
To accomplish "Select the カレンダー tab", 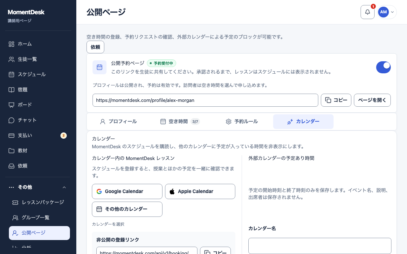I will click(x=303, y=122).
